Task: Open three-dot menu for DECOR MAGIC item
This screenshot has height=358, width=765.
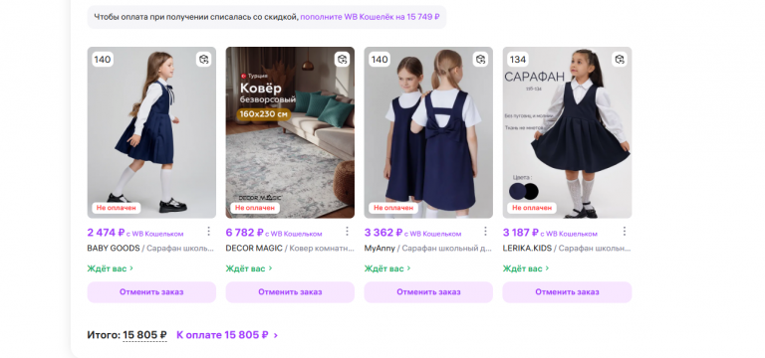Action: click(347, 231)
